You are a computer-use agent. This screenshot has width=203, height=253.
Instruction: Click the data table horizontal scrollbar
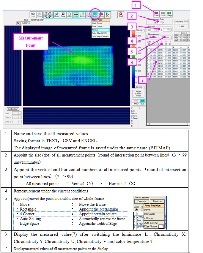169,124
